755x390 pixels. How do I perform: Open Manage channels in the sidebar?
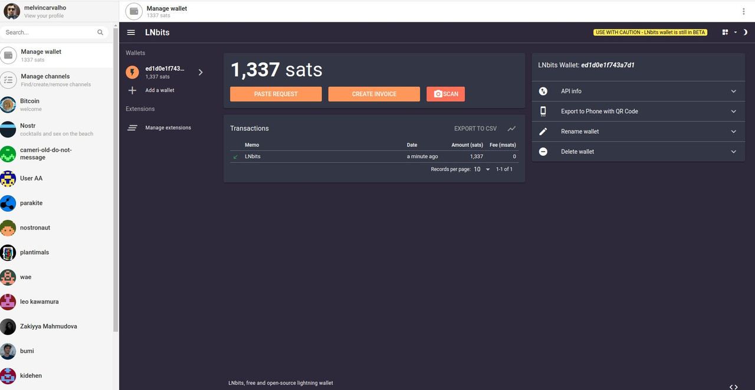click(x=56, y=80)
